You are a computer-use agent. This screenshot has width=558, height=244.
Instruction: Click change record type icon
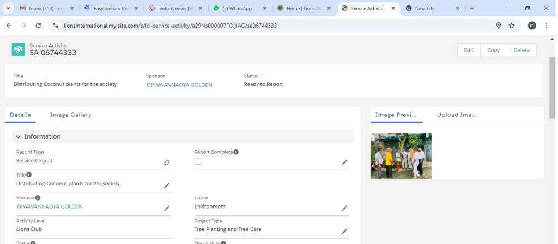coord(167,162)
